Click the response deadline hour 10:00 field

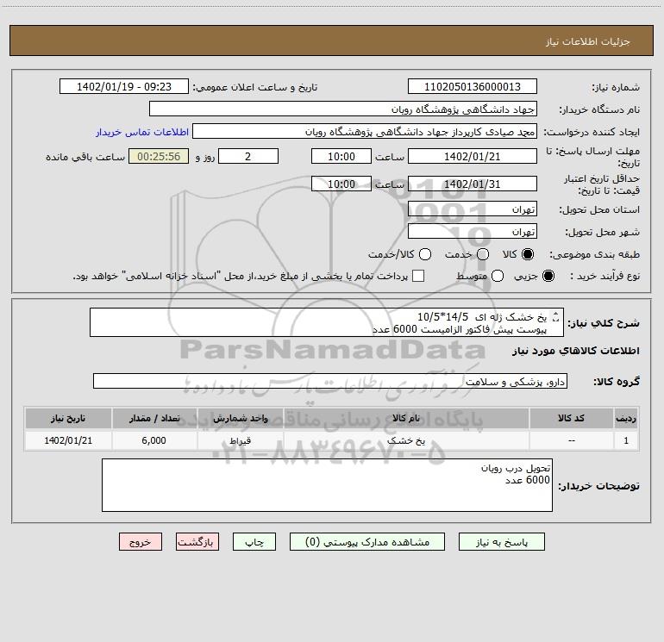tap(341, 156)
